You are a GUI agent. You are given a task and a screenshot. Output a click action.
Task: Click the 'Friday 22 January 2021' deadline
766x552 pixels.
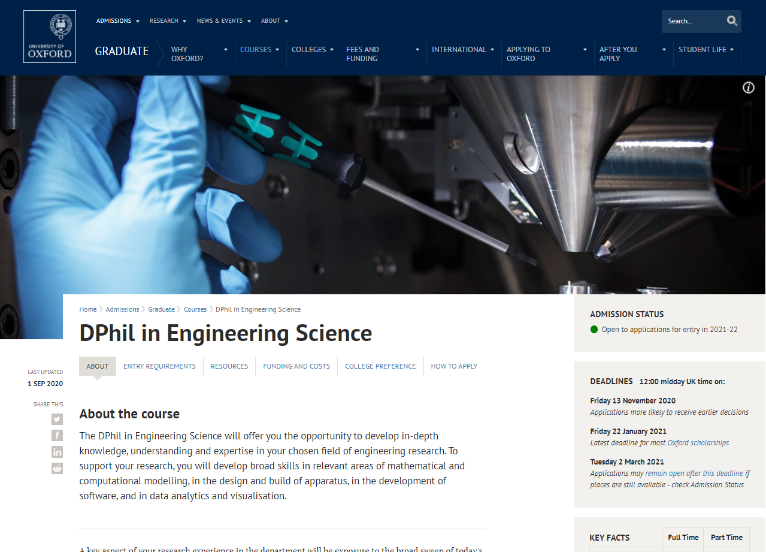coord(628,432)
